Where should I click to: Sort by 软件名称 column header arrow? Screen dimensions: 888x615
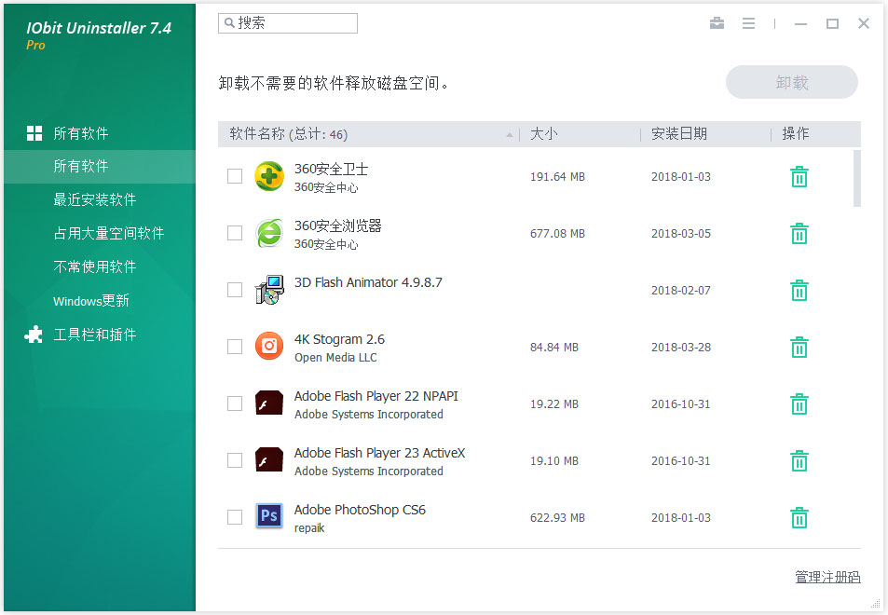[510, 135]
